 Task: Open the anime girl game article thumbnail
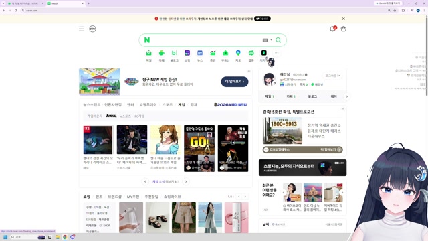pos(166,140)
